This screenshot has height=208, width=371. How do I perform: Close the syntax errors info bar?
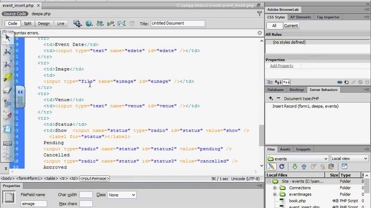[260, 33]
